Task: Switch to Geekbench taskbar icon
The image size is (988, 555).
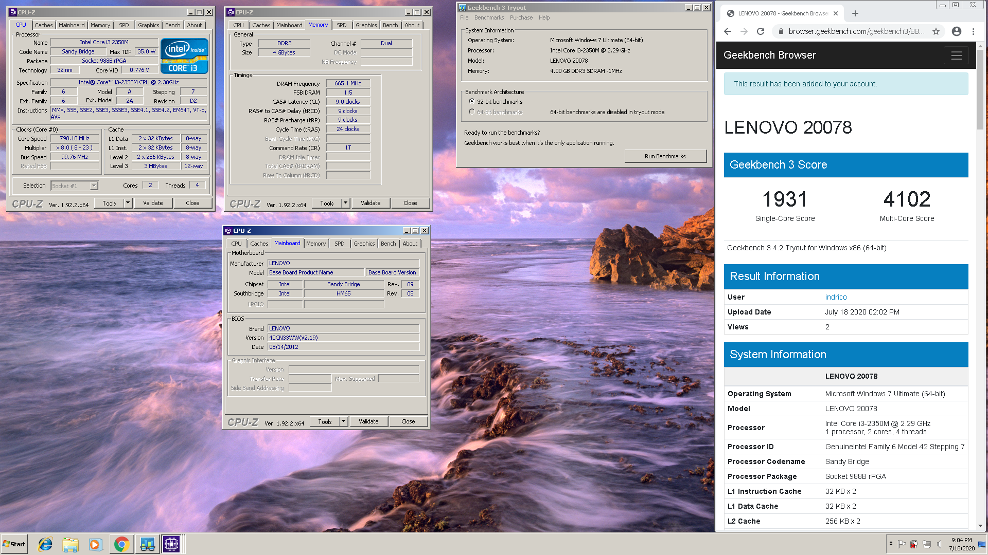Action: (x=147, y=544)
